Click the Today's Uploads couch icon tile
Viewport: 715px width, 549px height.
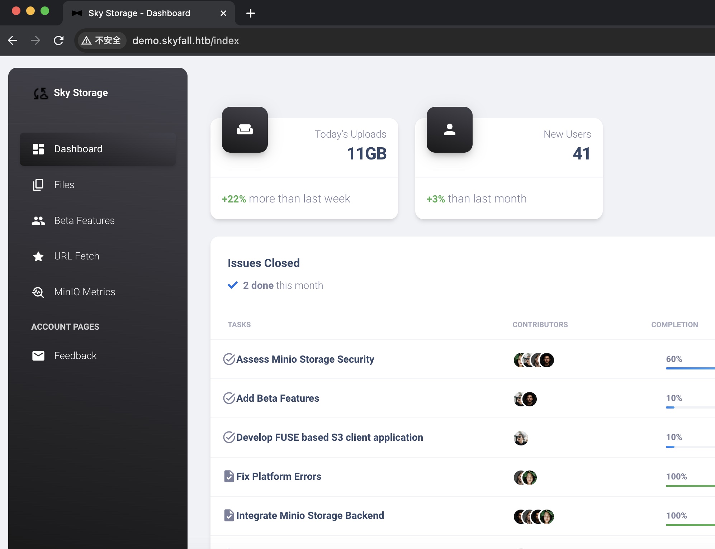coord(245,130)
